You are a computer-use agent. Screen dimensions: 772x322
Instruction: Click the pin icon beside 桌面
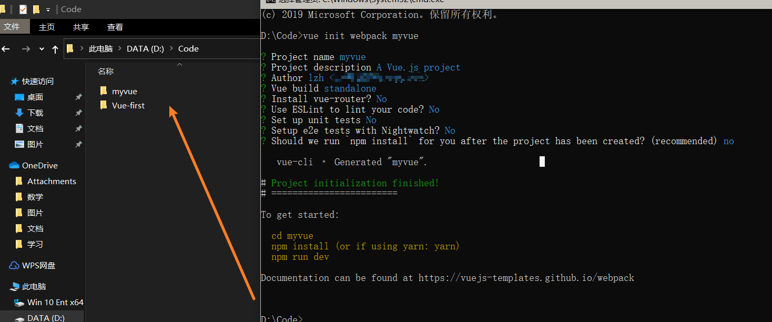tap(78, 97)
